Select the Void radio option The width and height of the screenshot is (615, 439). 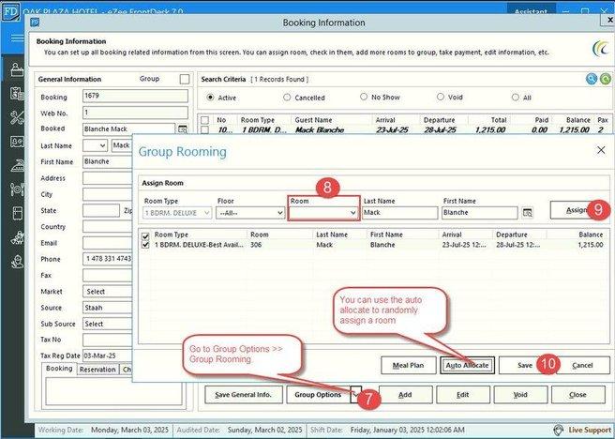coord(440,98)
